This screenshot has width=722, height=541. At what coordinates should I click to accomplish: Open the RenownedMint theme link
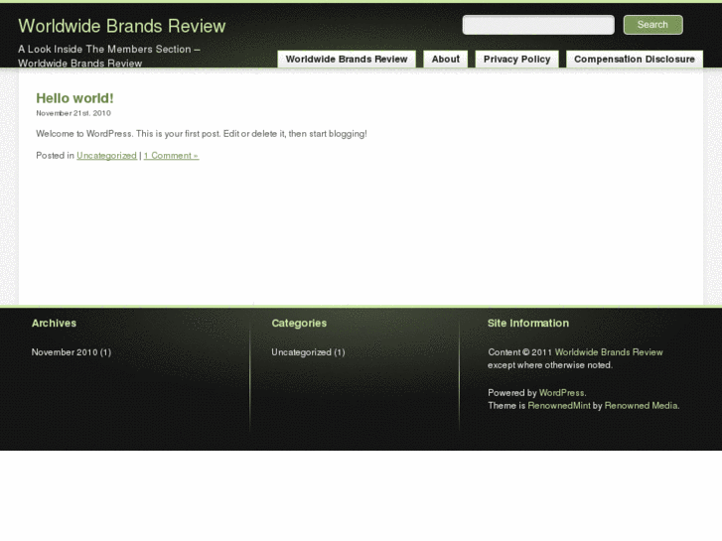click(559, 406)
